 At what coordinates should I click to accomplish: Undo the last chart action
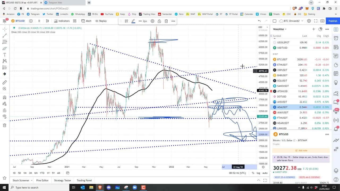tap(259, 21)
